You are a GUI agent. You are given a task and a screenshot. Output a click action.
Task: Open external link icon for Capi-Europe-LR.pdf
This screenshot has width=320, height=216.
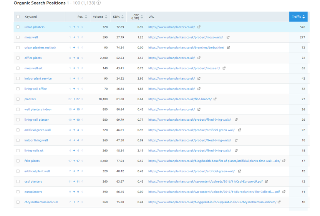[267, 181]
